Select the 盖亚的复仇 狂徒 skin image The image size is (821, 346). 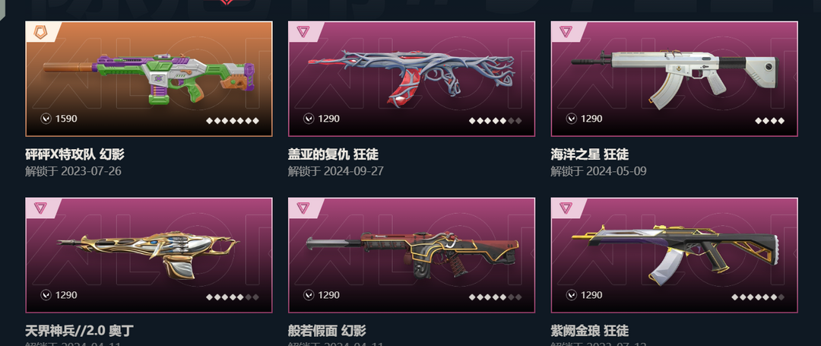tap(411, 78)
